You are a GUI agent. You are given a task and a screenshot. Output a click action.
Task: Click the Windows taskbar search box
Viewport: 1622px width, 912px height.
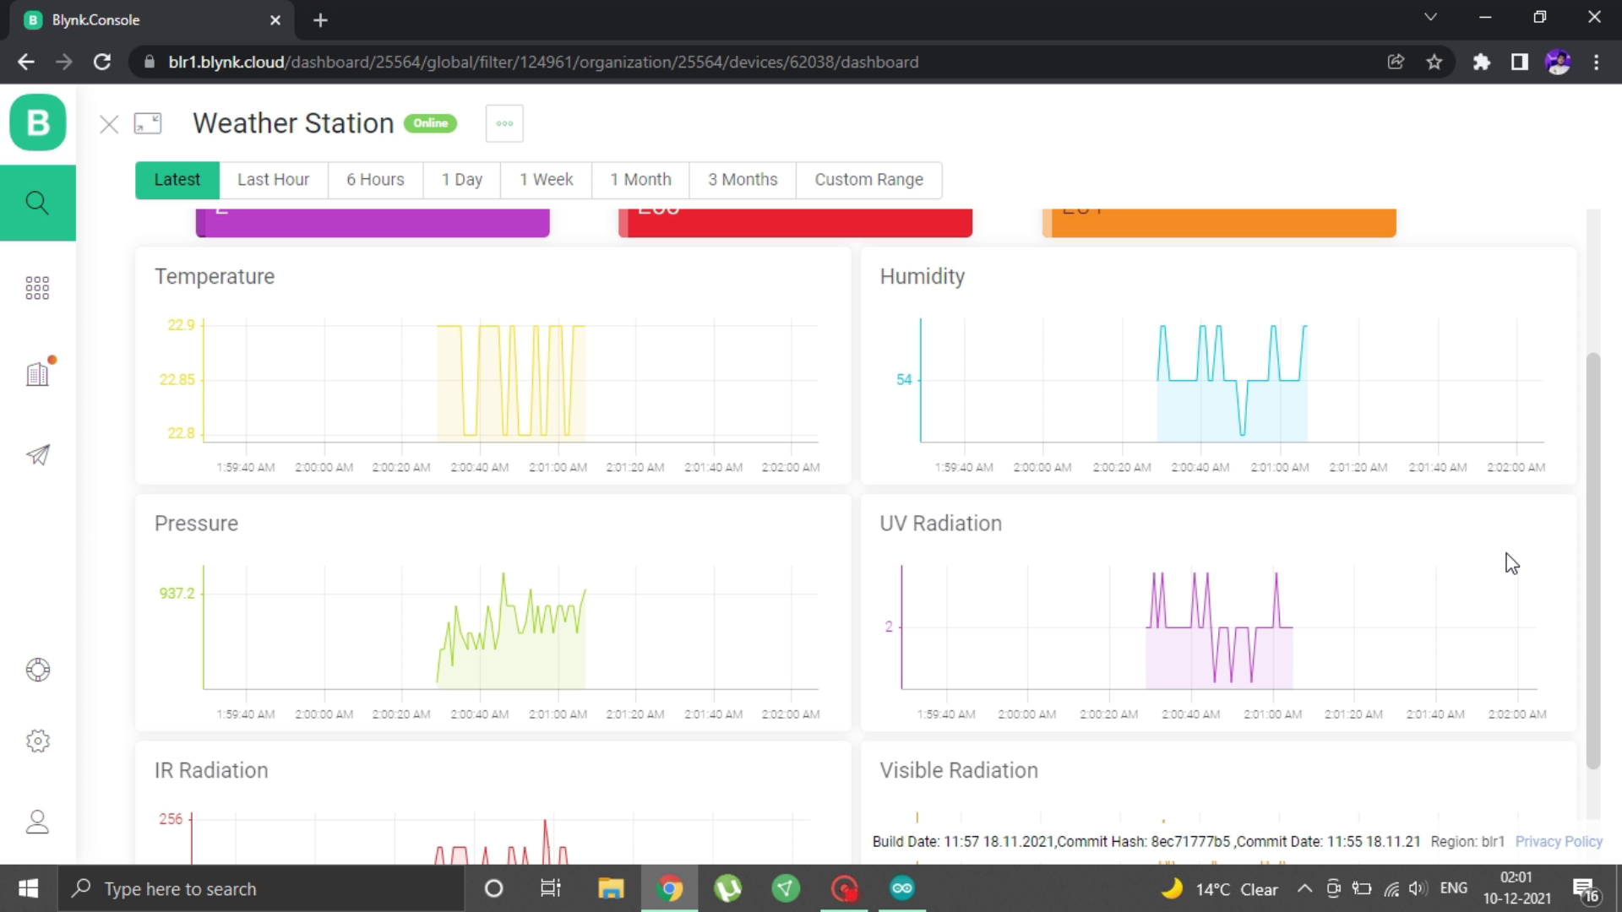point(262,888)
